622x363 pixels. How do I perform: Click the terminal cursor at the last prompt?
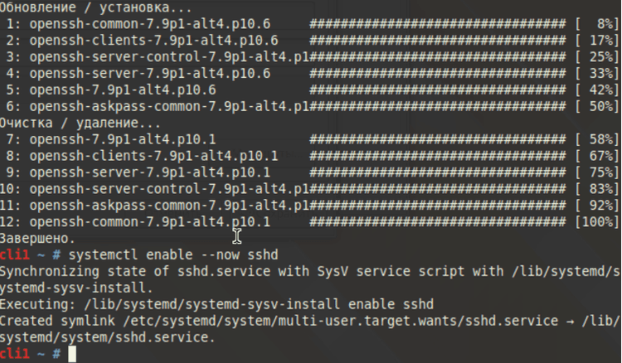72,354
